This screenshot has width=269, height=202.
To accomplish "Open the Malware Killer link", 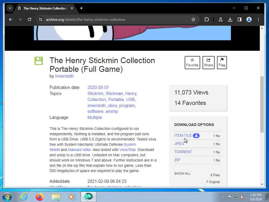I will tap(79, 150).
